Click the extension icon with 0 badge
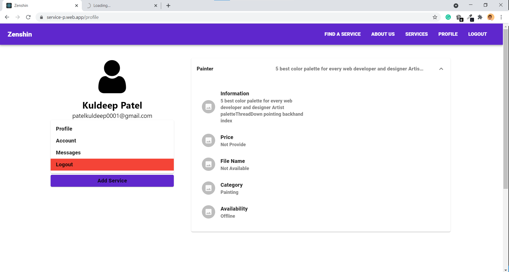The width and height of the screenshot is (509, 272). pos(459,18)
